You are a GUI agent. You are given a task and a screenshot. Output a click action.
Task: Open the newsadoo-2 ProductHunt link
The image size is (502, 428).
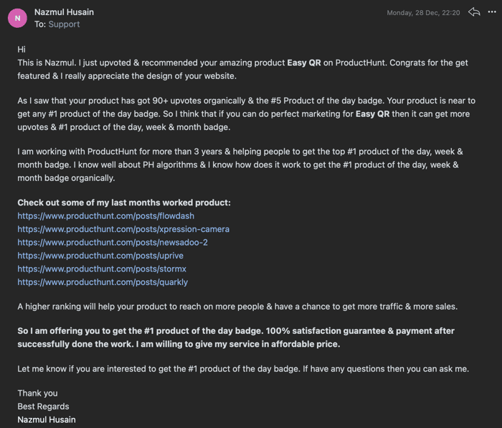coord(113,243)
